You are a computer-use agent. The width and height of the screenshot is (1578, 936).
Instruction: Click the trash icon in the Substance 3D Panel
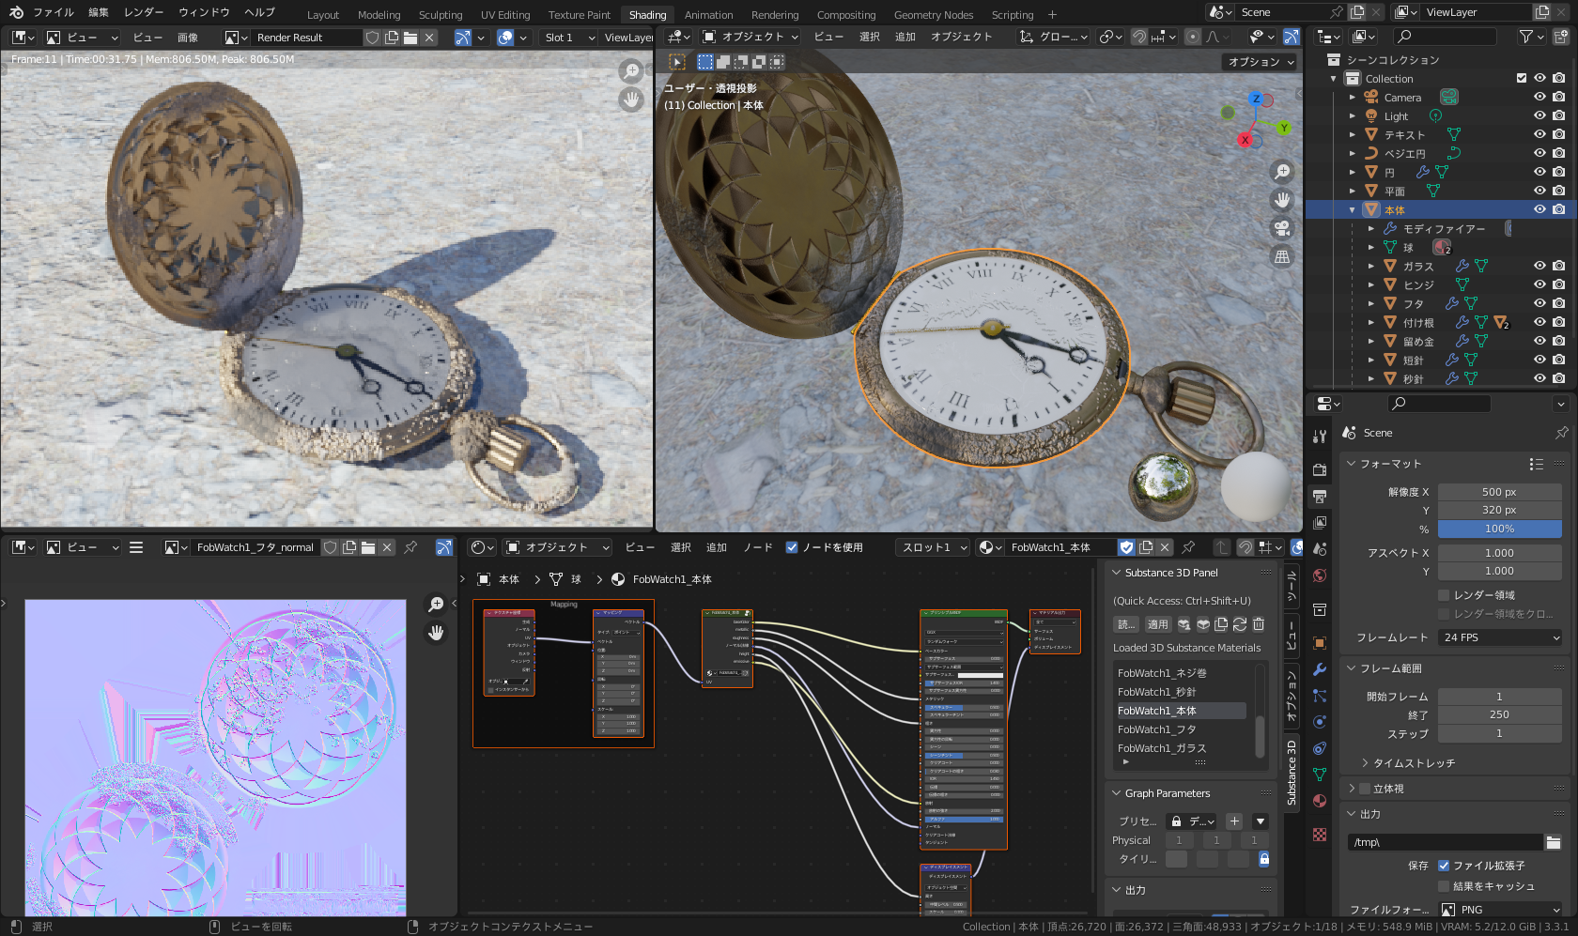coord(1259,623)
